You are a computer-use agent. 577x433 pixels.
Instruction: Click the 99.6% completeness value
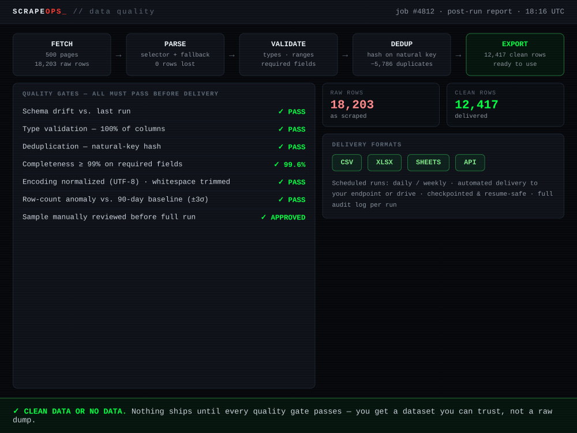pos(294,165)
